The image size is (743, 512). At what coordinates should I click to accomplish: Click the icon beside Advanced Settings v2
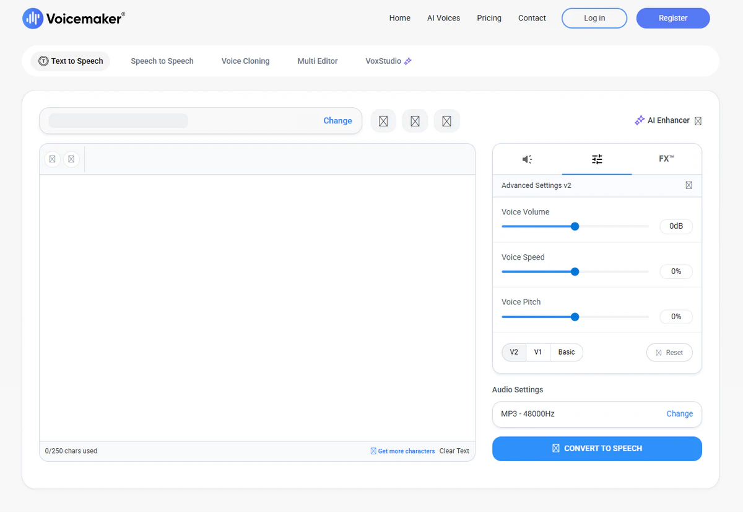pos(689,185)
